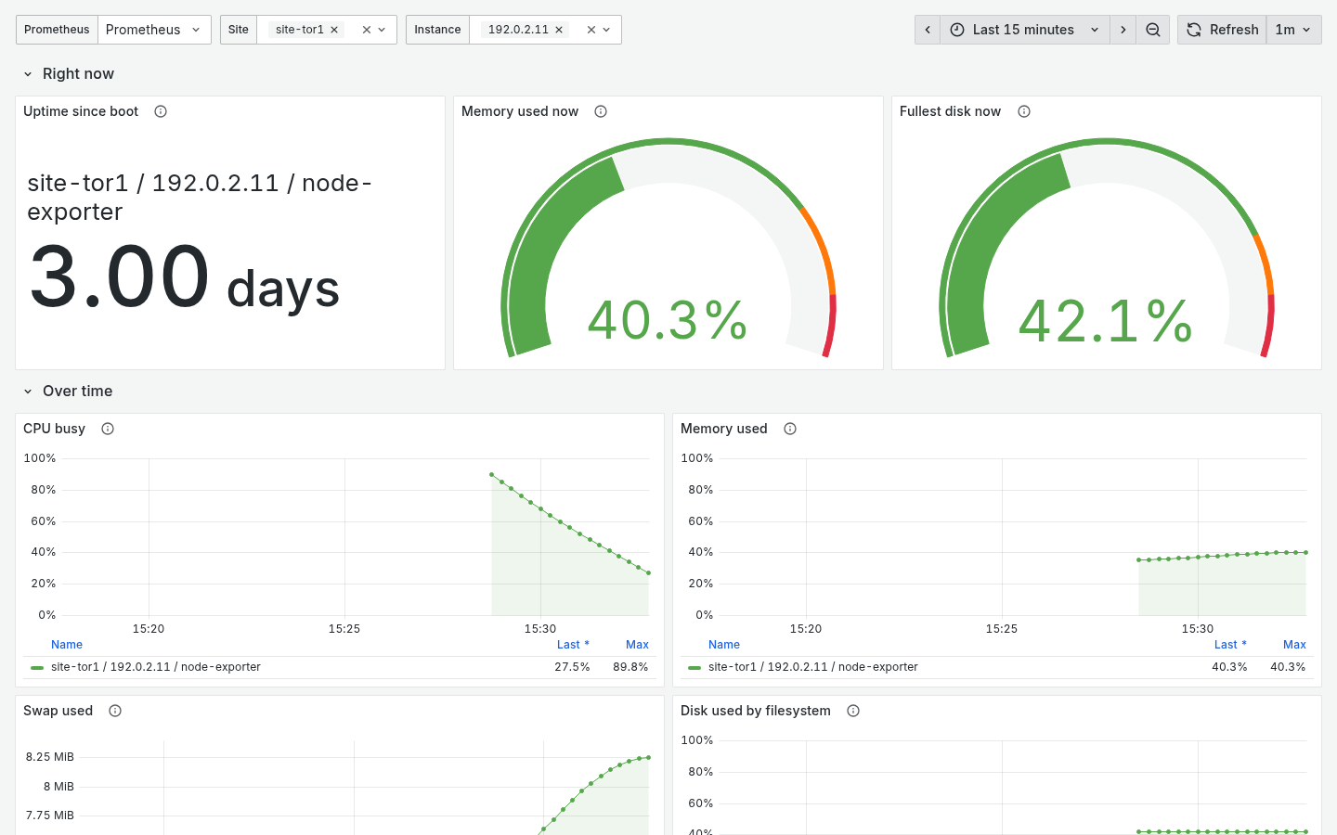This screenshot has height=835, width=1337.
Task: Open the CPU busy panel title
Action: click(54, 429)
